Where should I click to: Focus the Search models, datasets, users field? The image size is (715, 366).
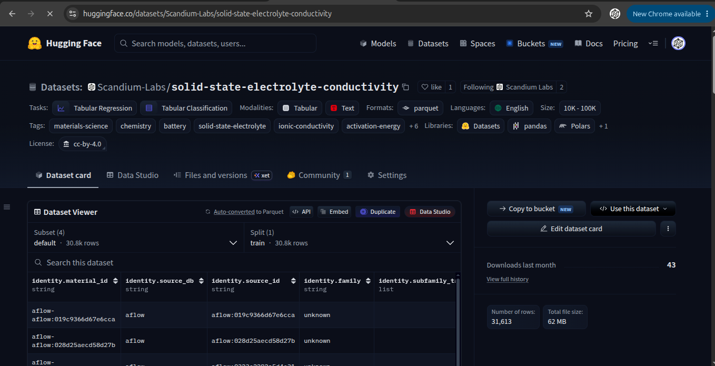point(215,43)
